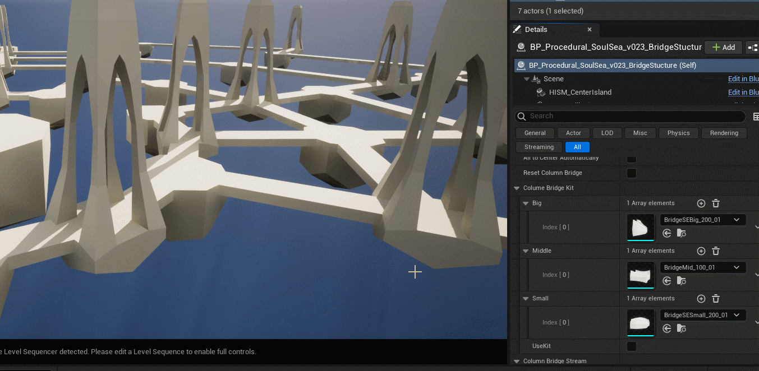
Task: Open the BridgeSESmall_200_01 asset dropdown
Action: click(703, 316)
